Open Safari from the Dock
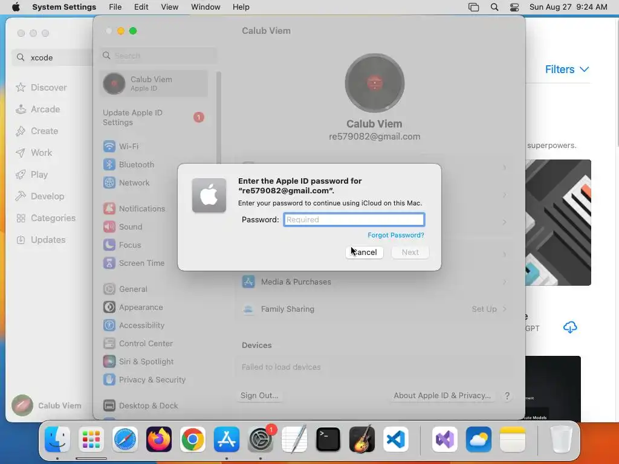The height and width of the screenshot is (464, 619). pos(125,439)
